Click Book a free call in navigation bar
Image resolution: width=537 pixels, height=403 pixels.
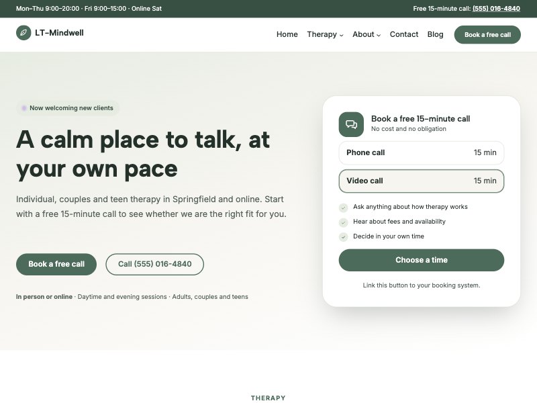[x=487, y=35]
